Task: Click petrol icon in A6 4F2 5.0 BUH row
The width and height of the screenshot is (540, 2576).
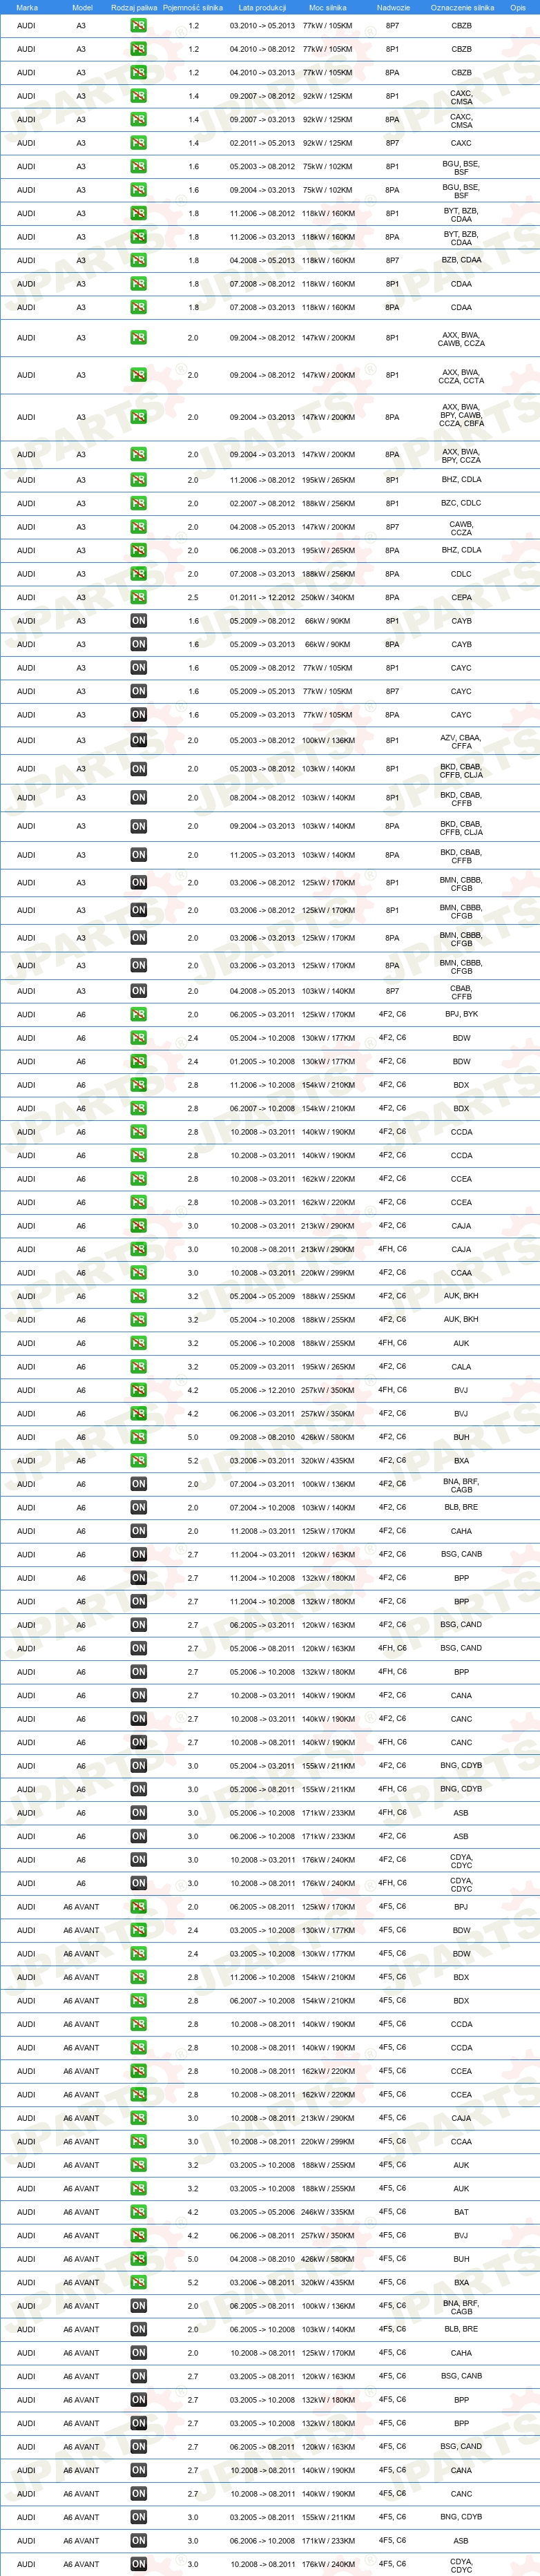Action: tap(138, 1437)
